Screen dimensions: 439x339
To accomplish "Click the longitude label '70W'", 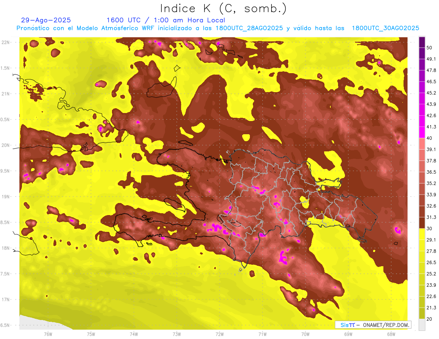I will pyautogui.click(x=305, y=334).
